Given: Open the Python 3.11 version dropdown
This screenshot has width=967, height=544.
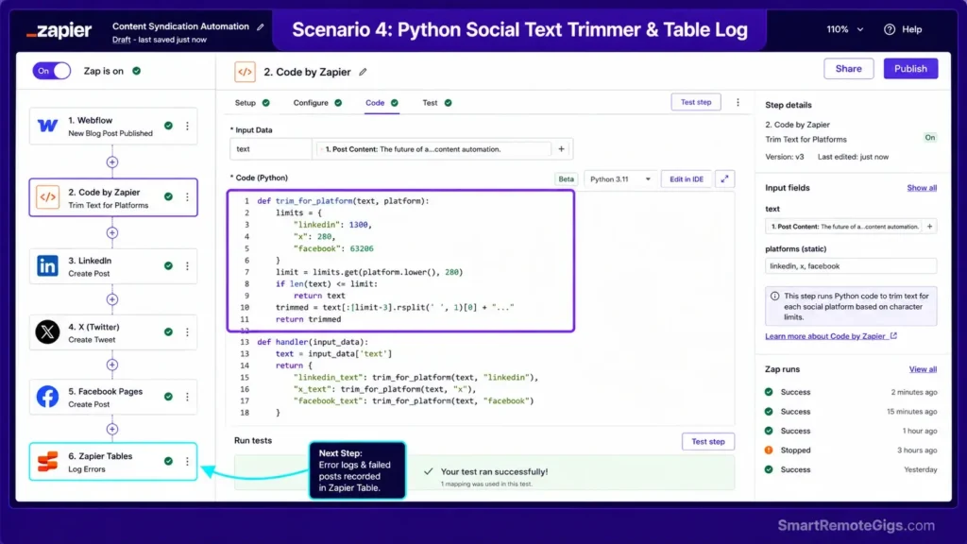Looking at the screenshot, I should coord(619,179).
